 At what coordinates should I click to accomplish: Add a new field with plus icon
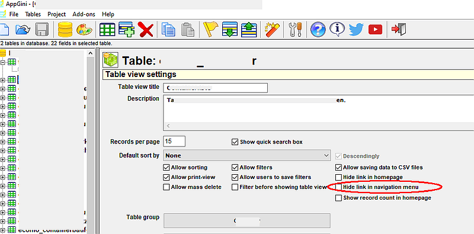click(126, 30)
